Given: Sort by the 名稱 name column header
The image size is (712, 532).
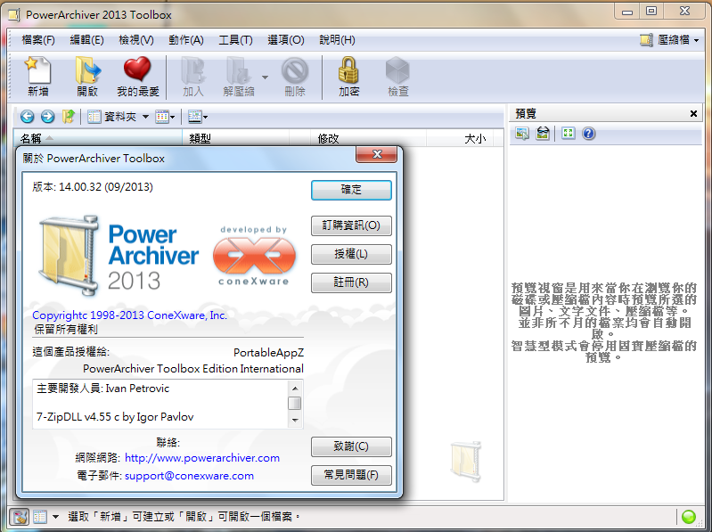Looking at the screenshot, I should [99, 138].
